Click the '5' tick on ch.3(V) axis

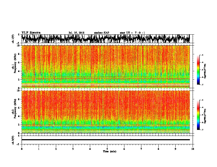[x=19, y=136]
